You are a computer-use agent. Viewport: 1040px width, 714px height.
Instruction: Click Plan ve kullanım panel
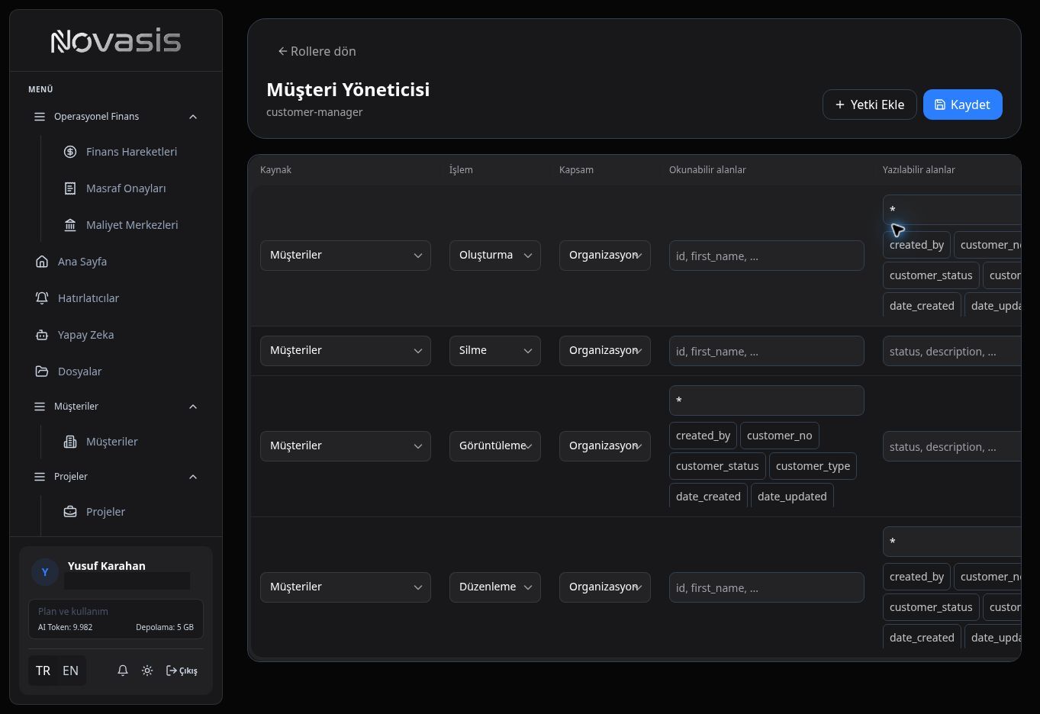coord(116,619)
